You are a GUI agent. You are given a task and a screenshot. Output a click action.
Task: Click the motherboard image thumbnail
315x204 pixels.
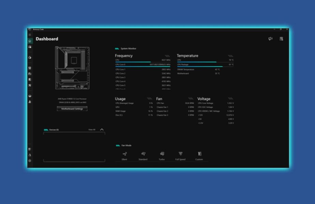pyautogui.click(x=72, y=68)
